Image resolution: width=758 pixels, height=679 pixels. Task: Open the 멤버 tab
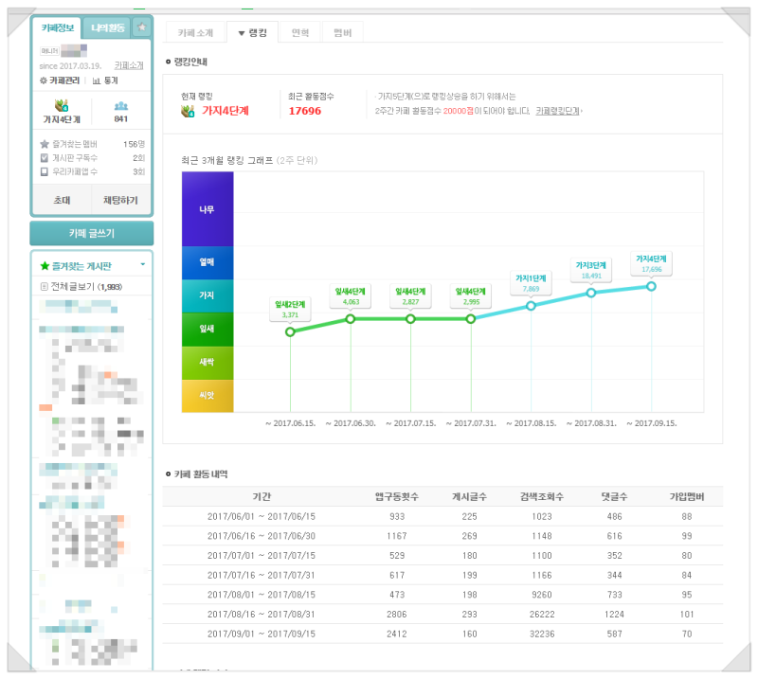(x=342, y=32)
